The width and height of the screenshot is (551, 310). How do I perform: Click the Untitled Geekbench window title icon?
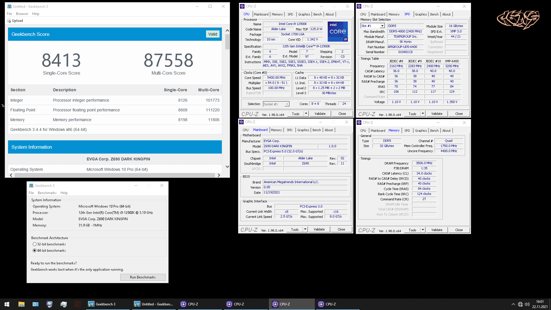point(9,6)
